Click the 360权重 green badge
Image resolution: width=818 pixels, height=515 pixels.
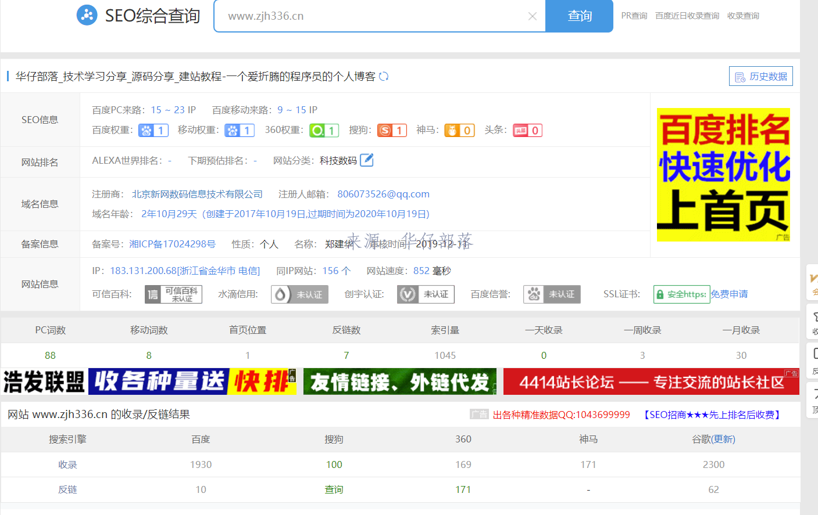(324, 130)
